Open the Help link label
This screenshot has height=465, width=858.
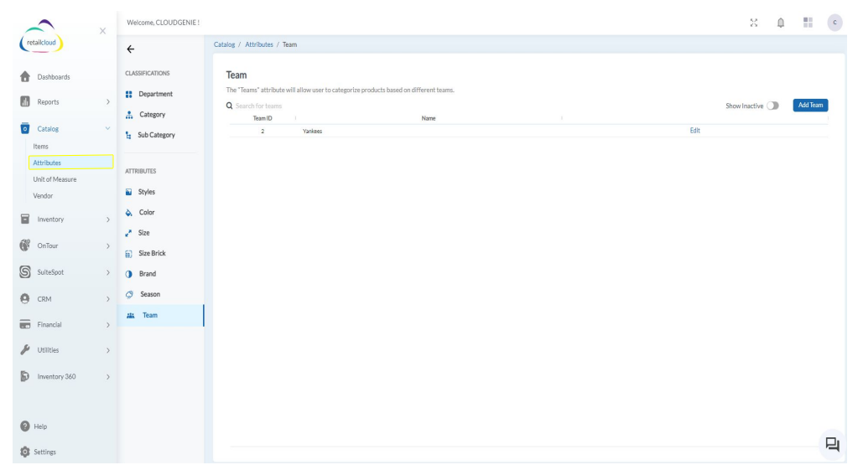(x=40, y=426)
